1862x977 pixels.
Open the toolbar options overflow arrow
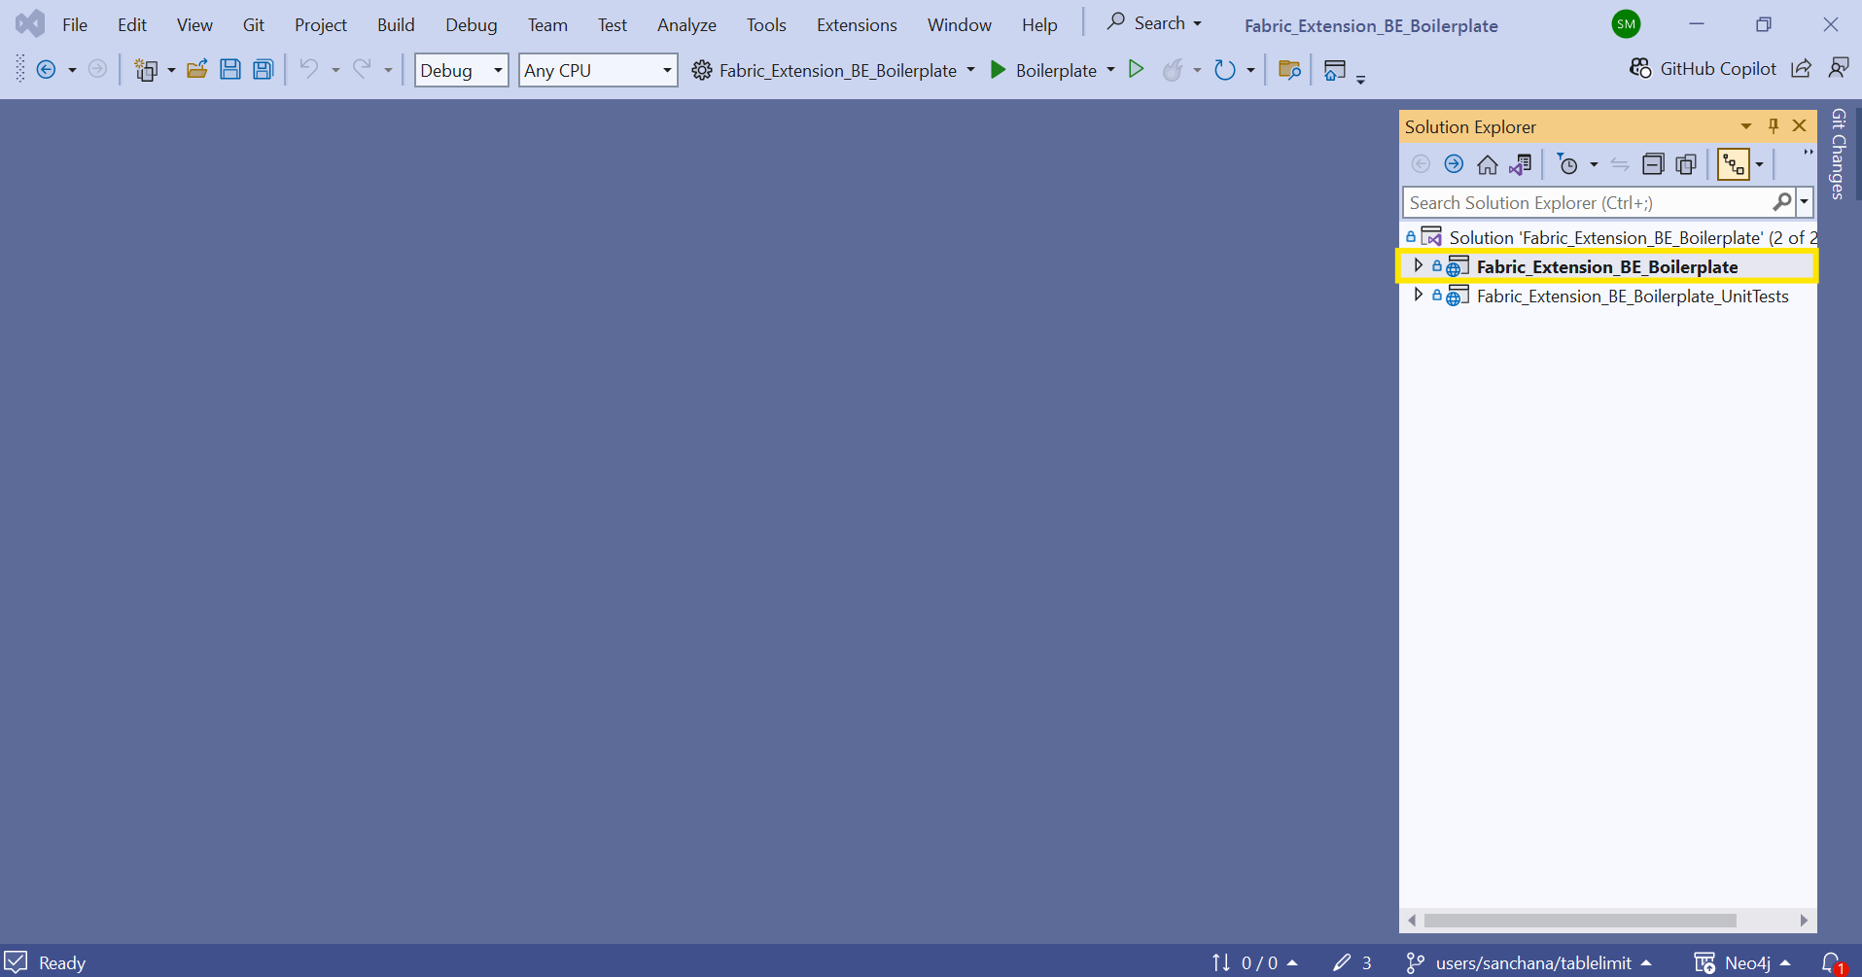click(x=1360, y=79)
